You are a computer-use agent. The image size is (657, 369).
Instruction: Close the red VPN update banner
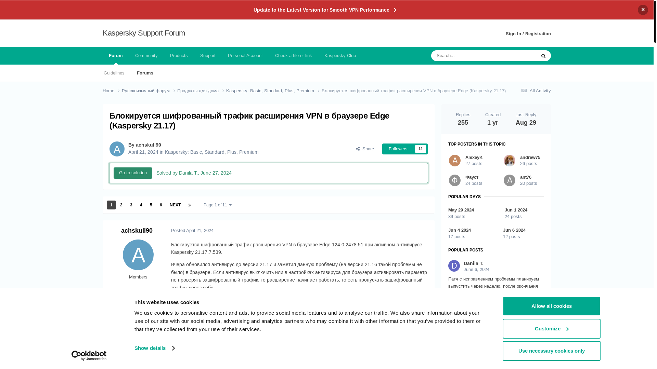pos(643,10)
